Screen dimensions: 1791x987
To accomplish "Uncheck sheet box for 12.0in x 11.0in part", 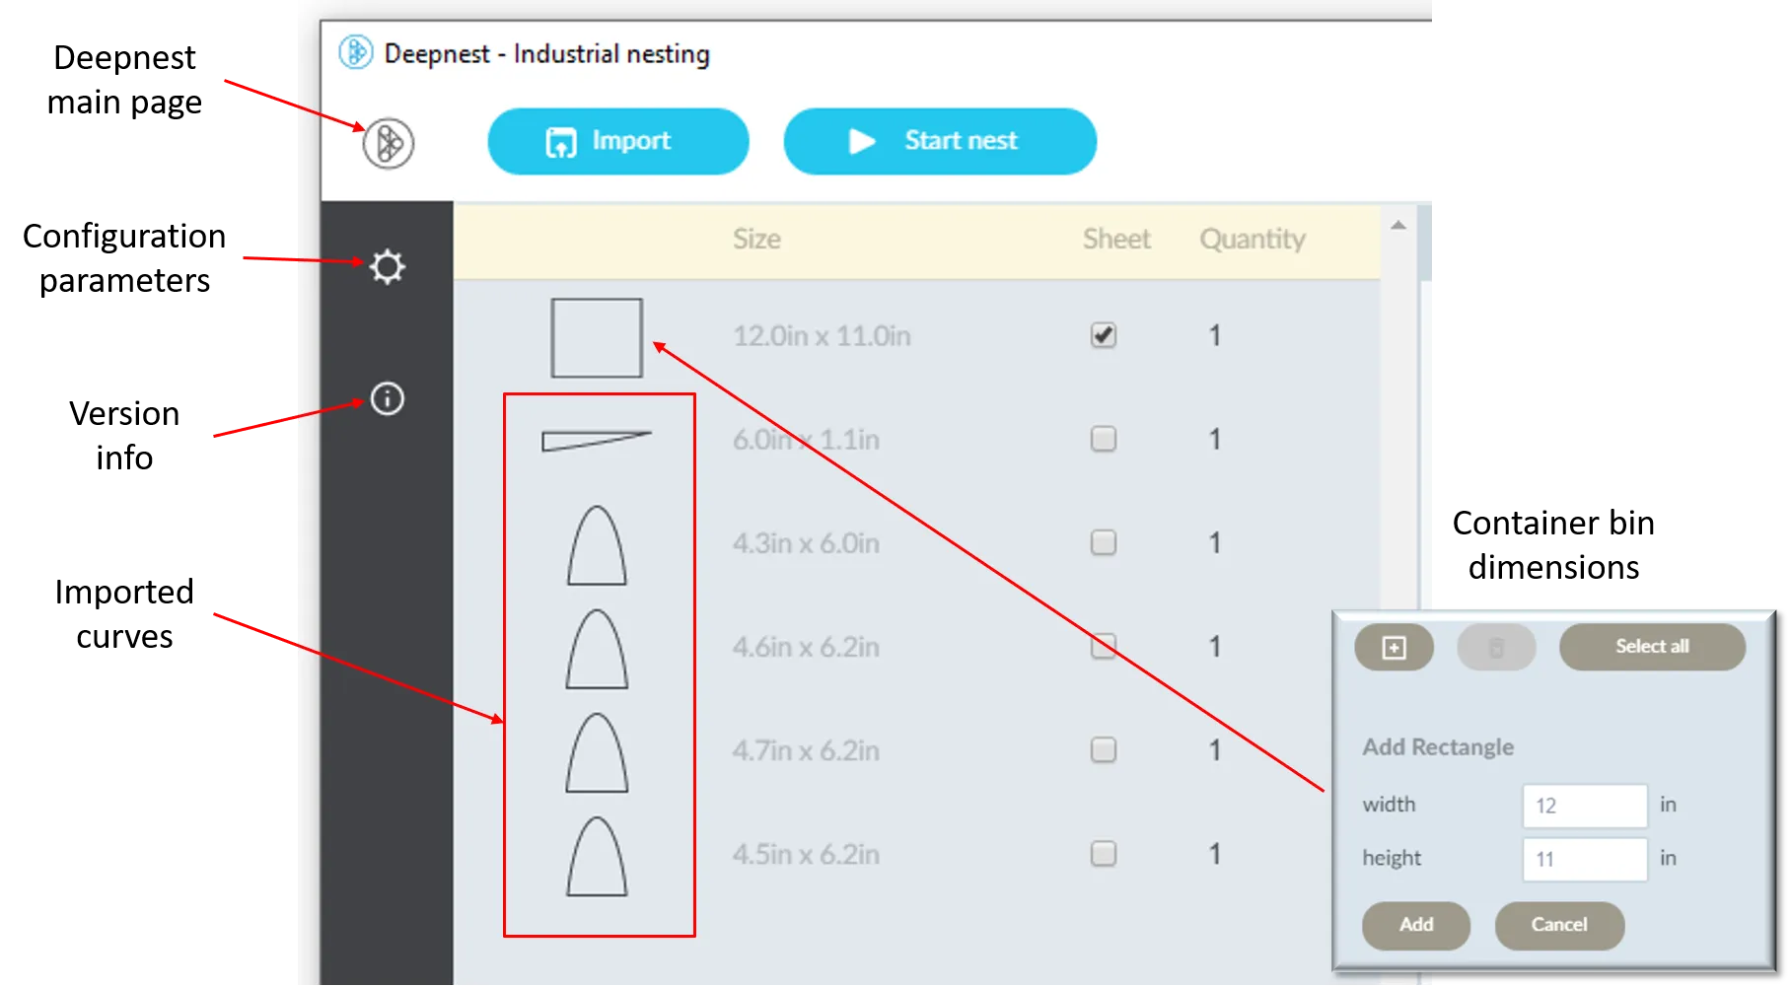I will pos(1104,336).
